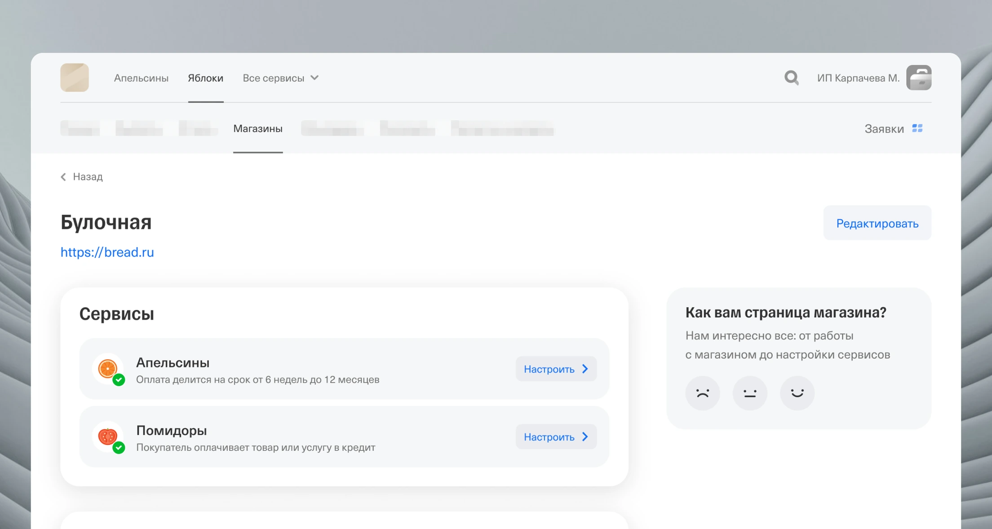
Task: Click Настроить for Помидоры service
Action: pos(556,437)
